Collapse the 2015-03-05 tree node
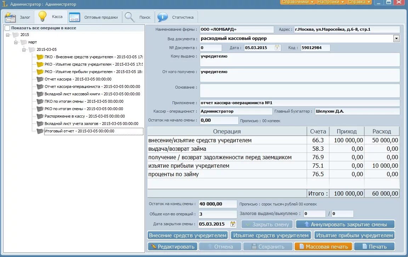This screenshot has width=408, height=257. 24,49
